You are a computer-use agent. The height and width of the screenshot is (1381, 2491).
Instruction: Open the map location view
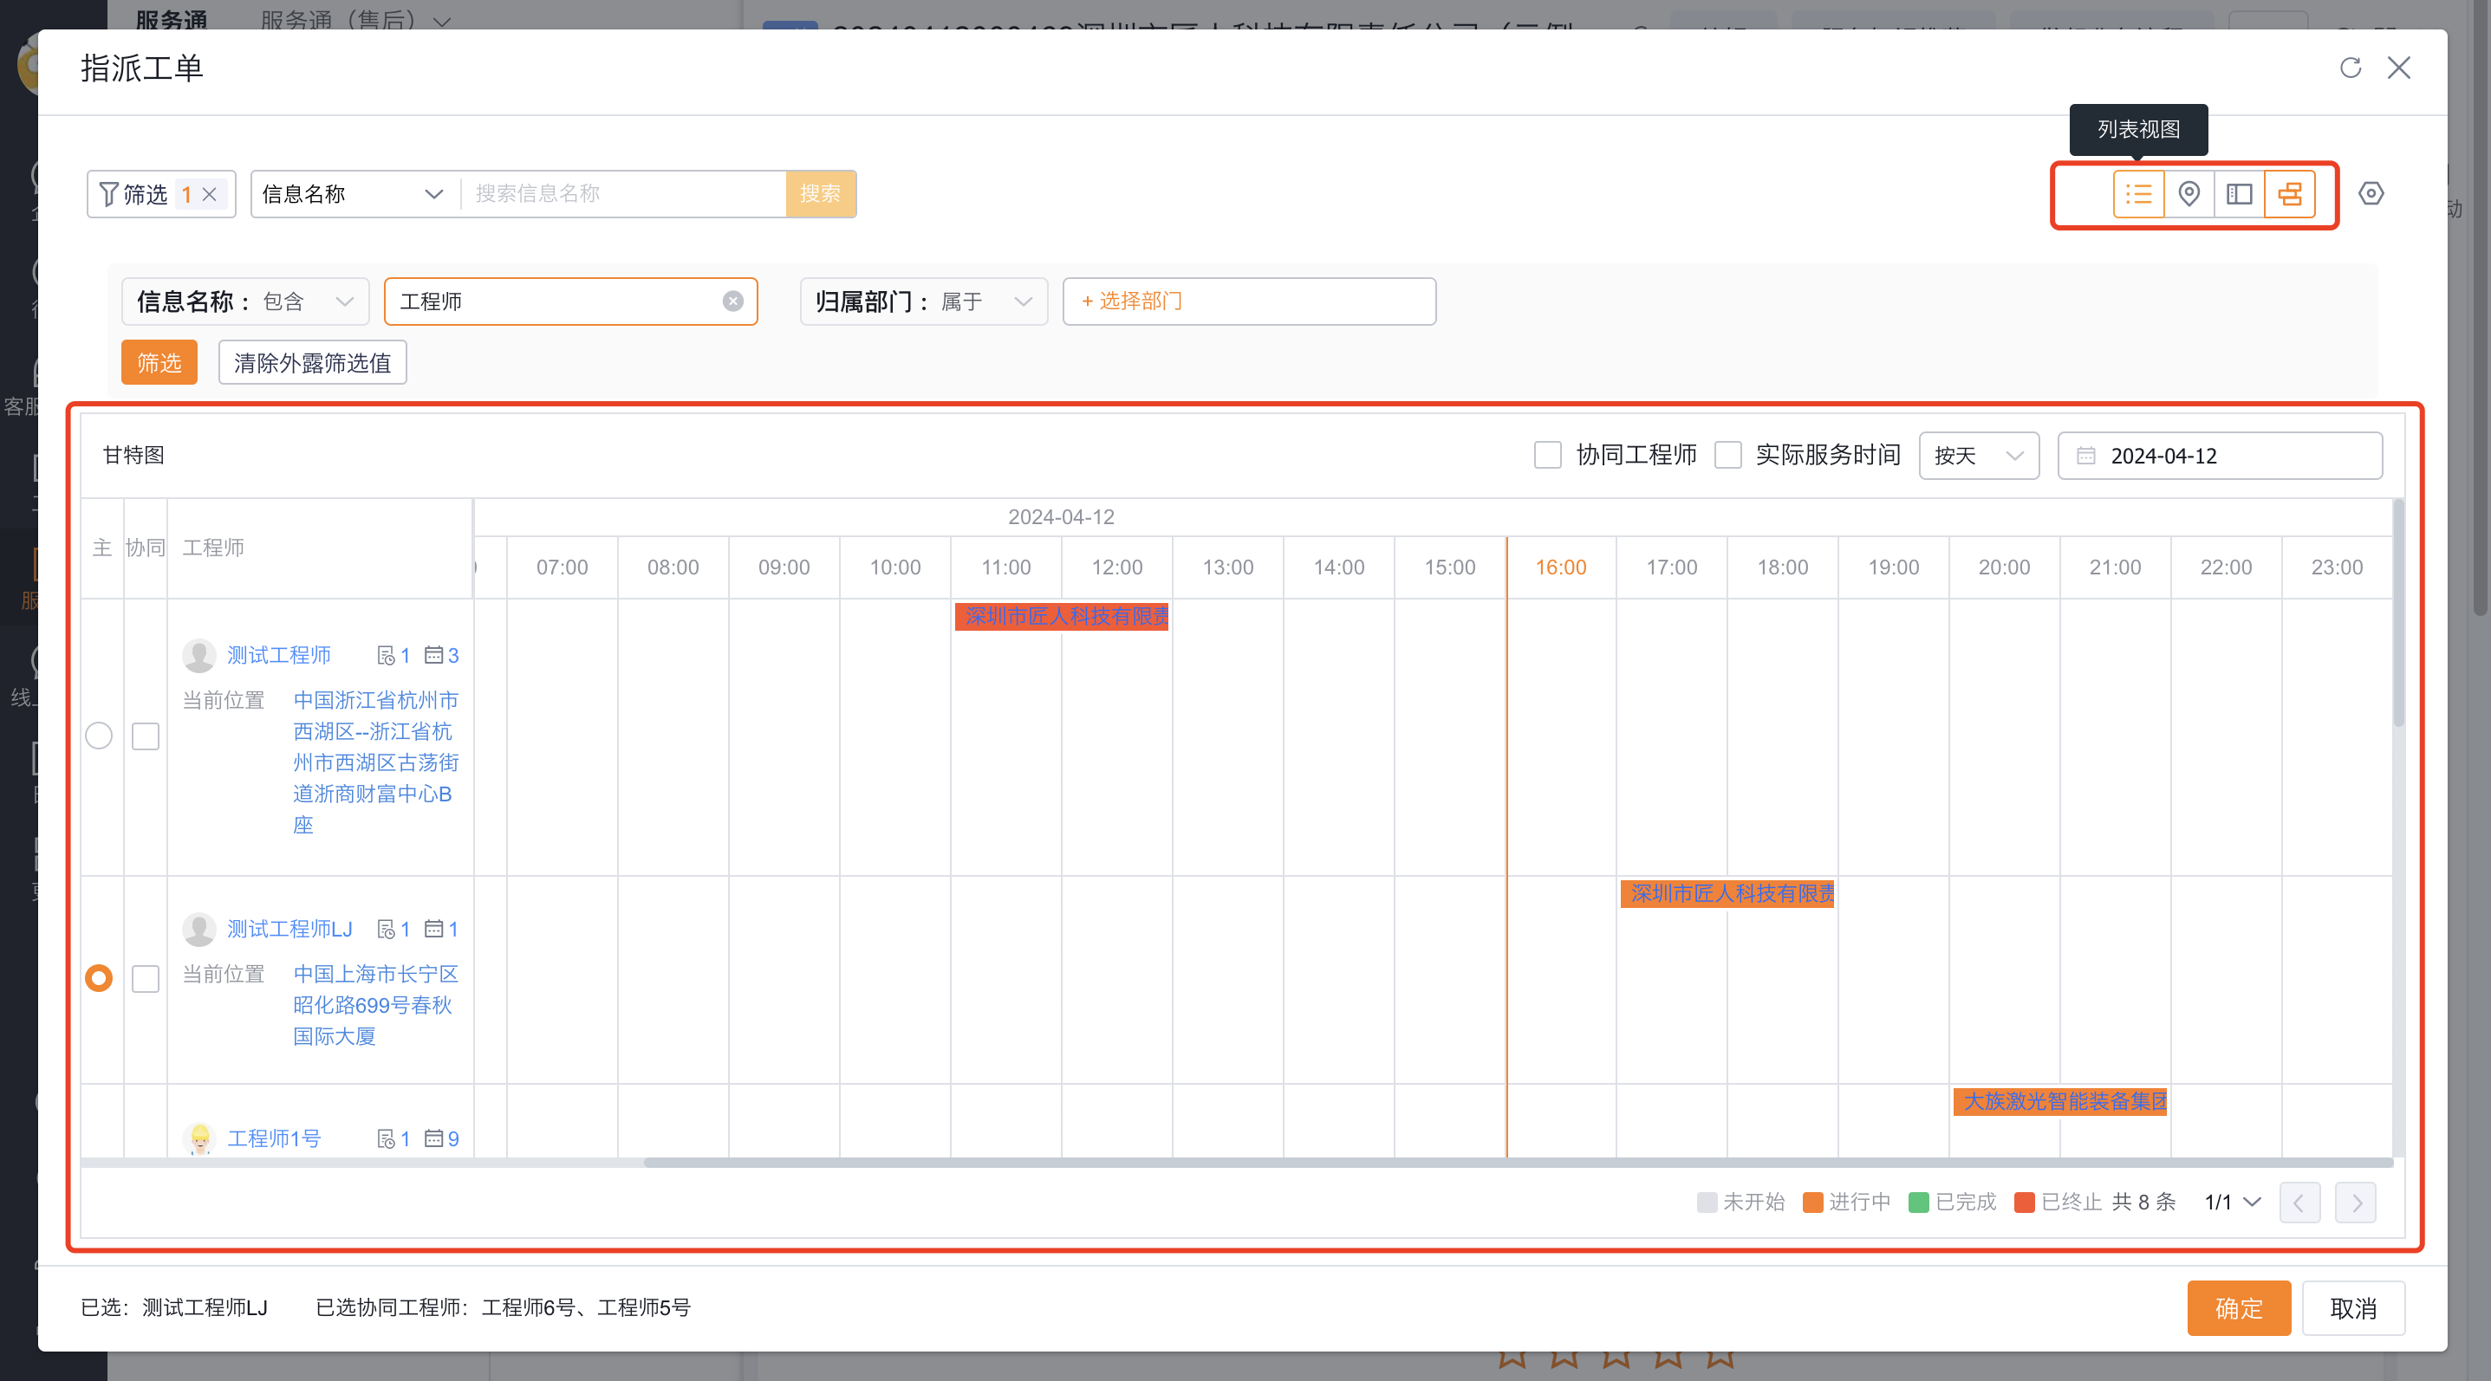2189,194
